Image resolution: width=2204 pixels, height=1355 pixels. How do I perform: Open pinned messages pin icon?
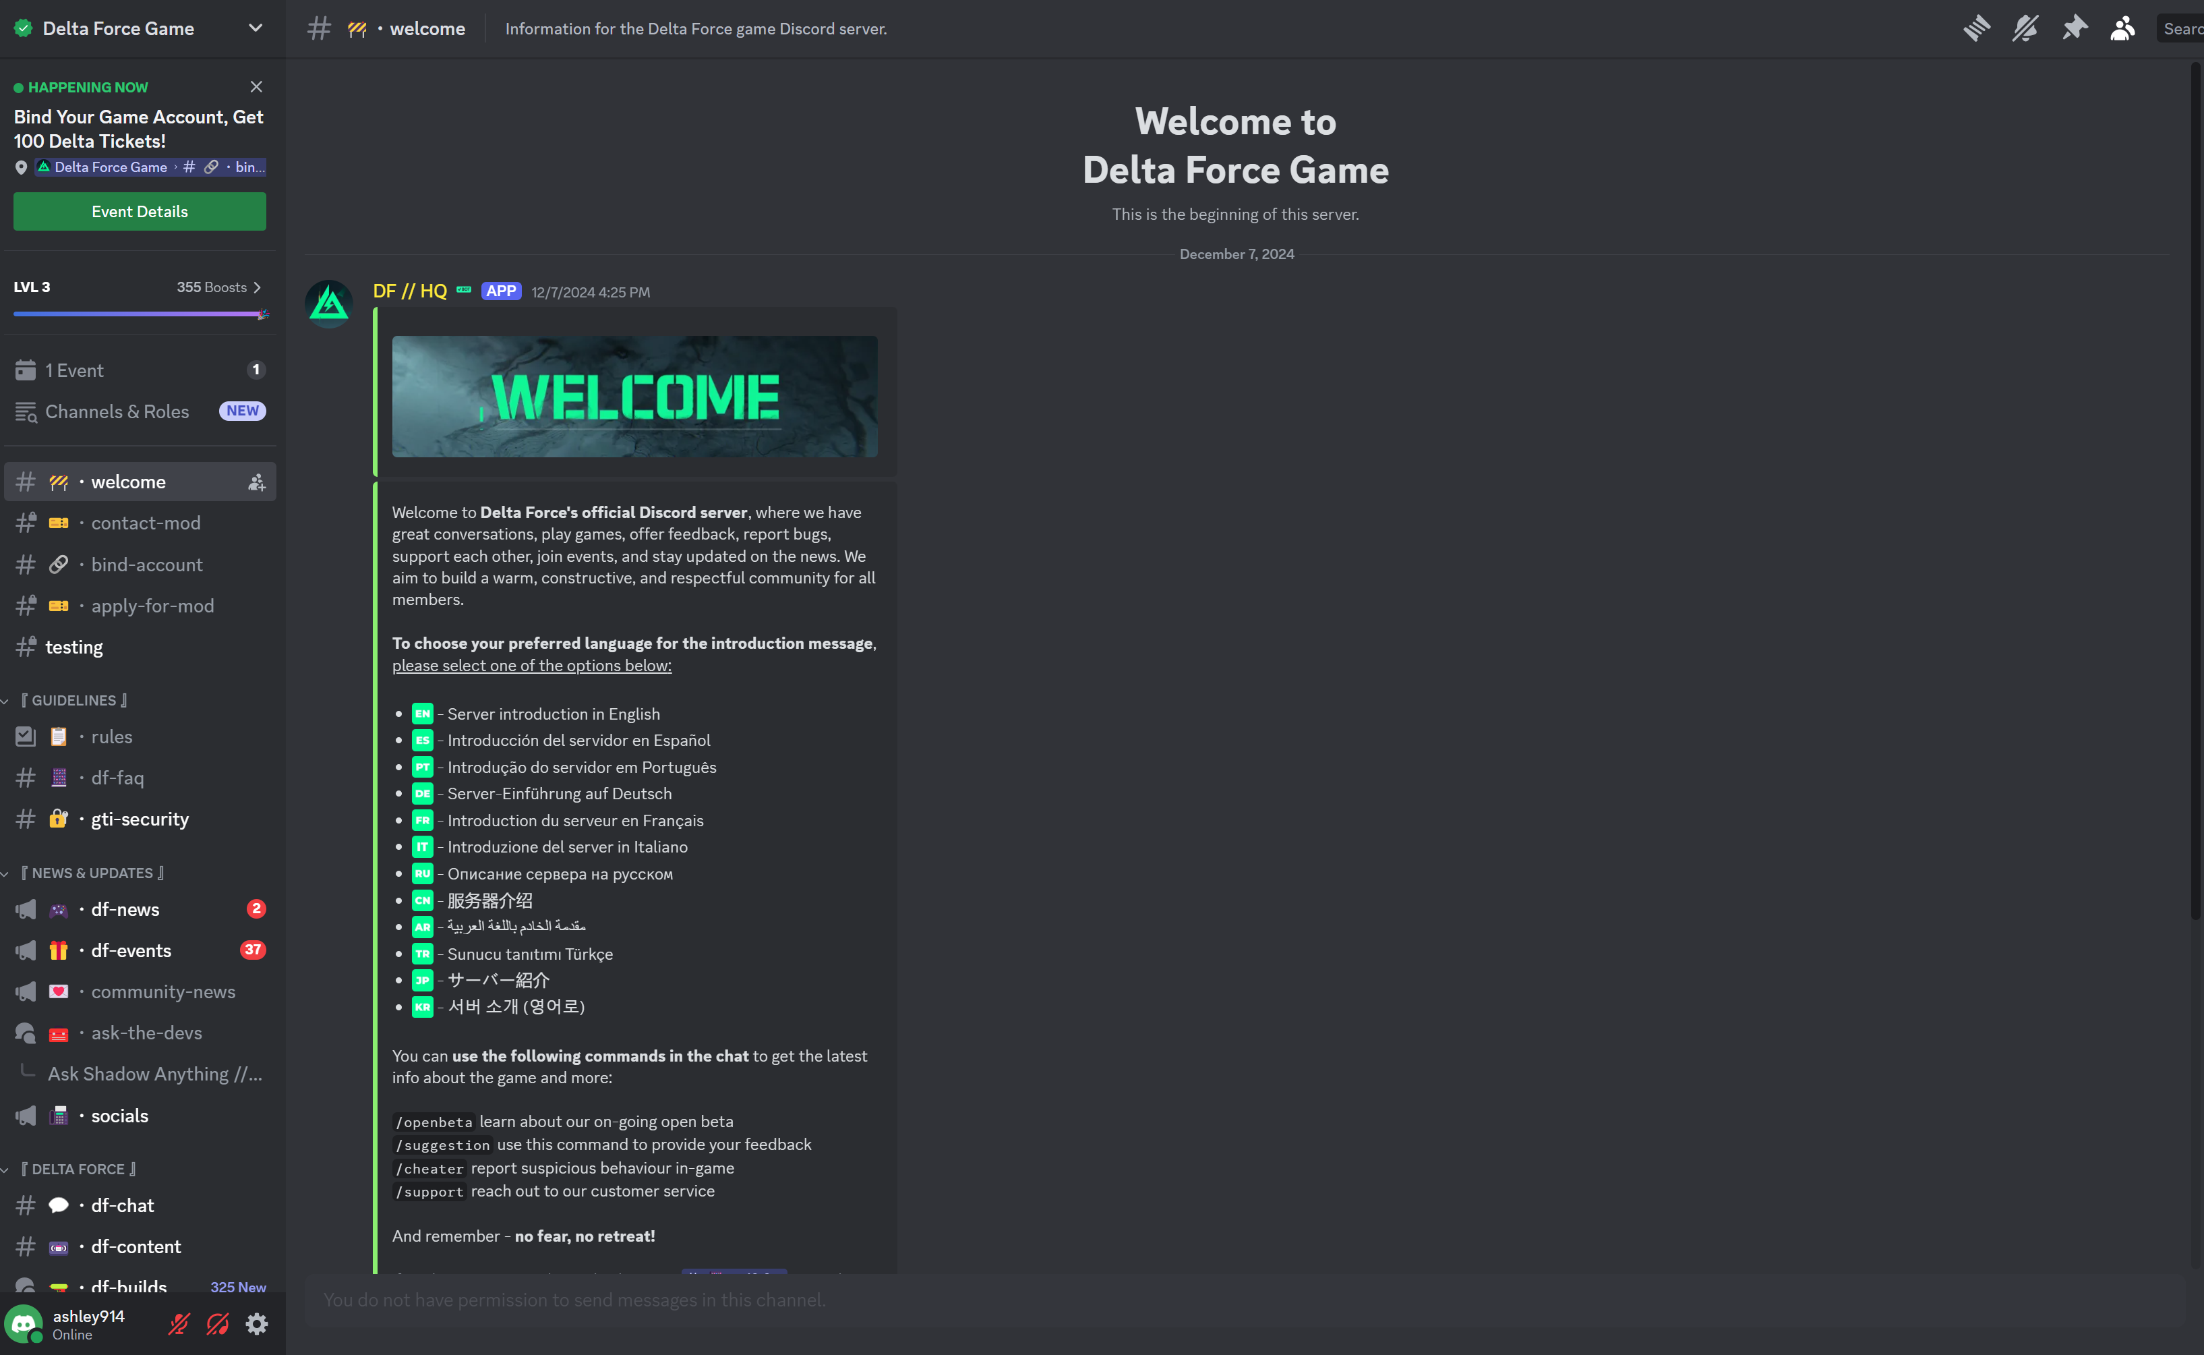2074,29
